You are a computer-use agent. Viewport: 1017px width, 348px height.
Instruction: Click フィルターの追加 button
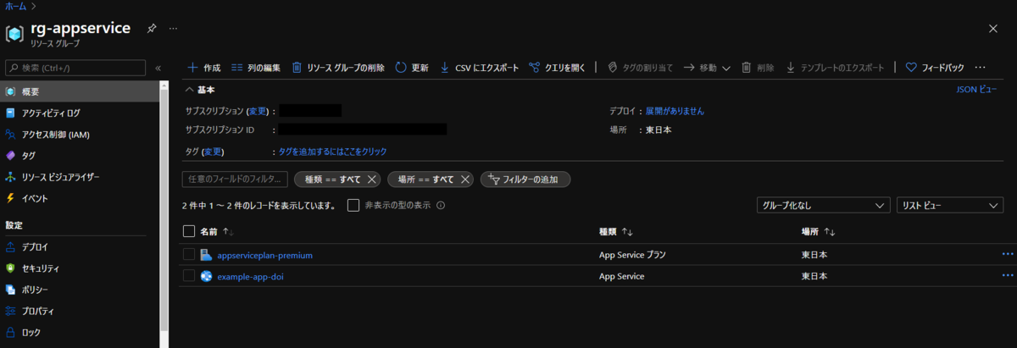pos(525,180)
